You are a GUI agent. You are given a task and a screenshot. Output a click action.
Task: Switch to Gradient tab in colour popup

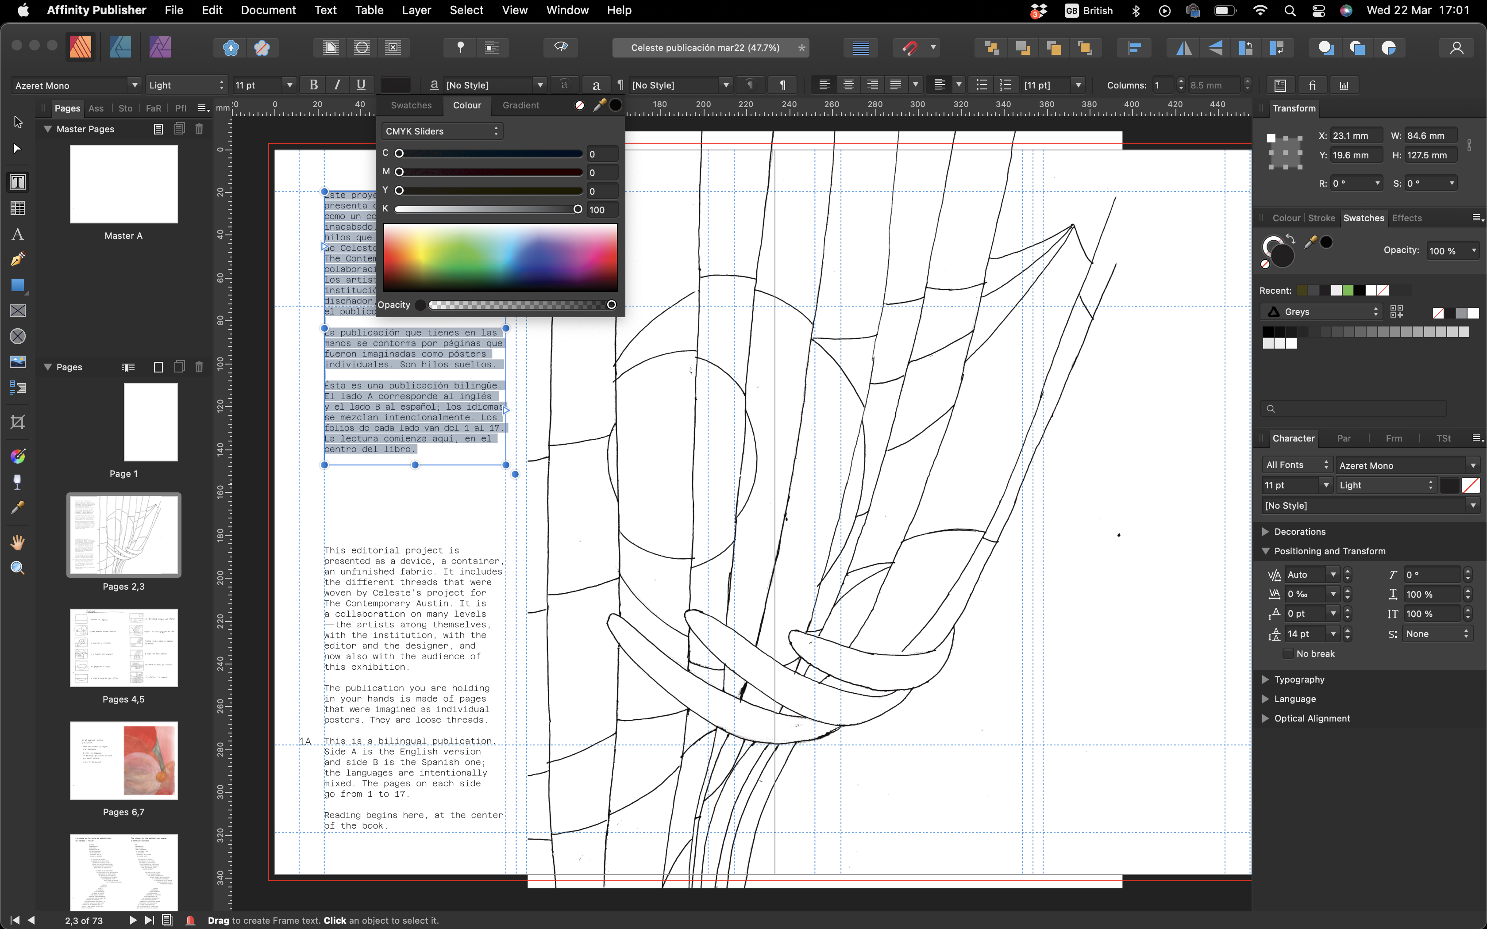click(x=521, y=105)
